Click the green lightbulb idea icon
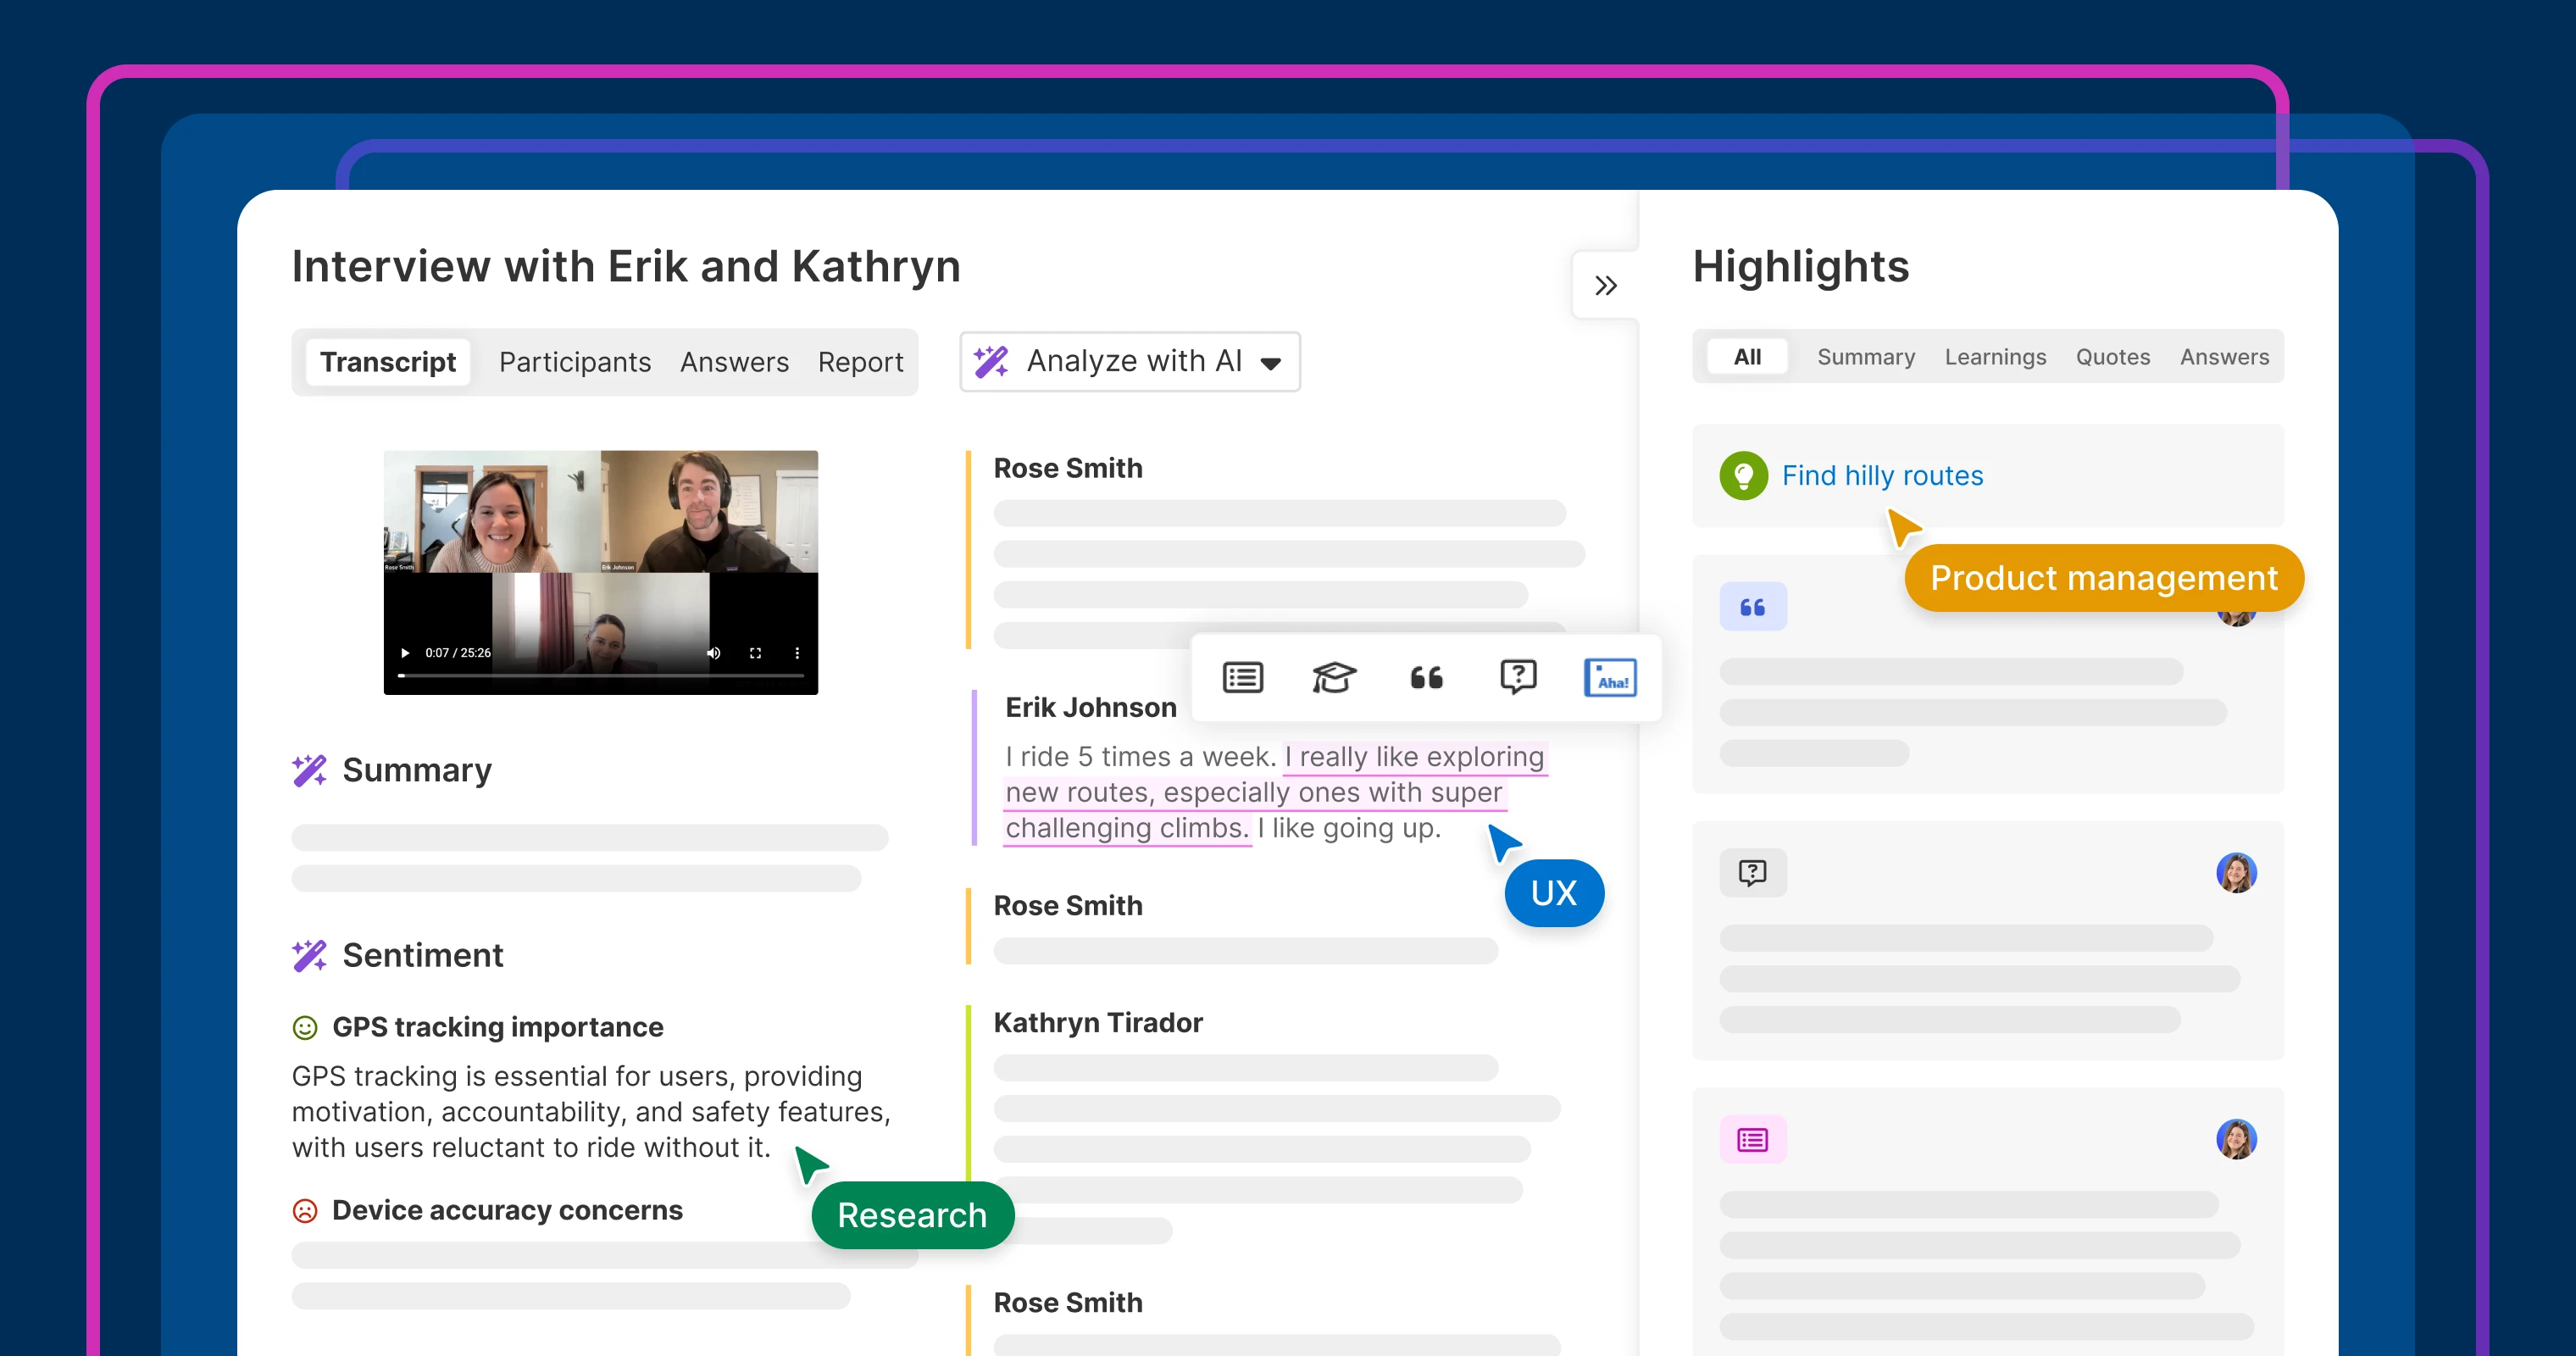Screen dimensions: 2576x1356 tap(1743, 476)
